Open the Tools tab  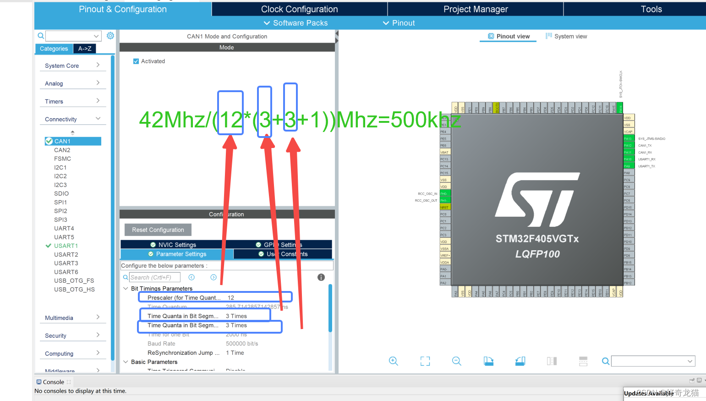coord(651,9)
